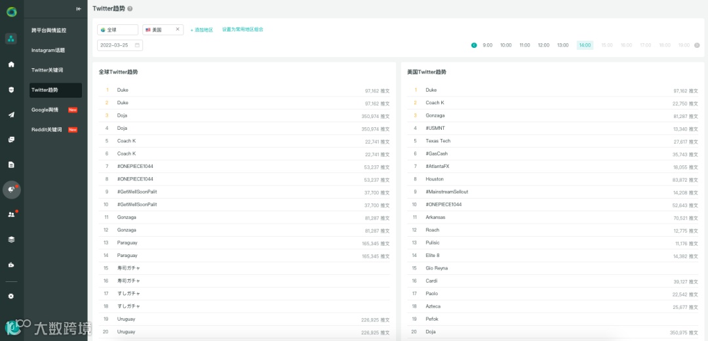The height and width of the screenshot is (341, 708).
Task: Collapse the side menu with the arrow icon
Action: [x=79, y=9]
